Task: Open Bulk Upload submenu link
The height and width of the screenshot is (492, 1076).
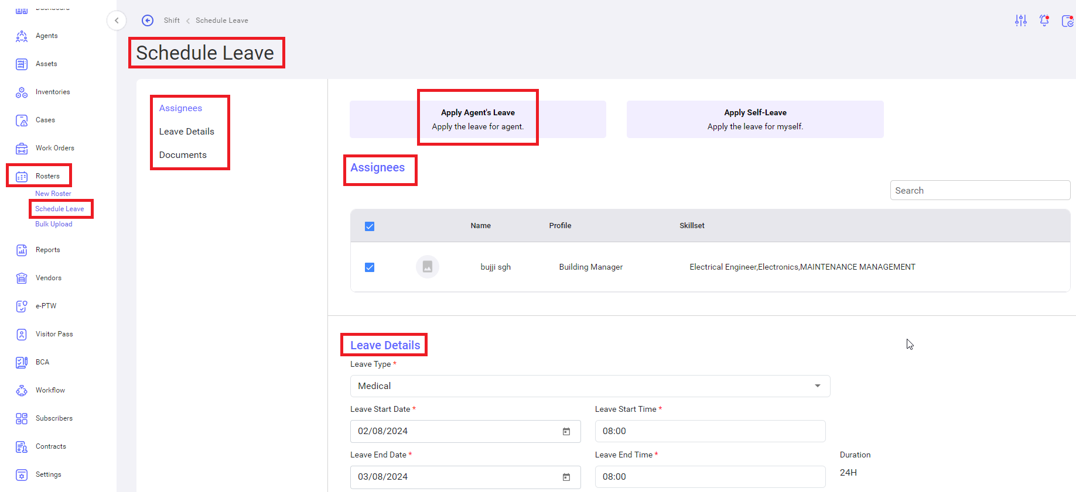Action: pyautogui.click(x=54, y=224)
